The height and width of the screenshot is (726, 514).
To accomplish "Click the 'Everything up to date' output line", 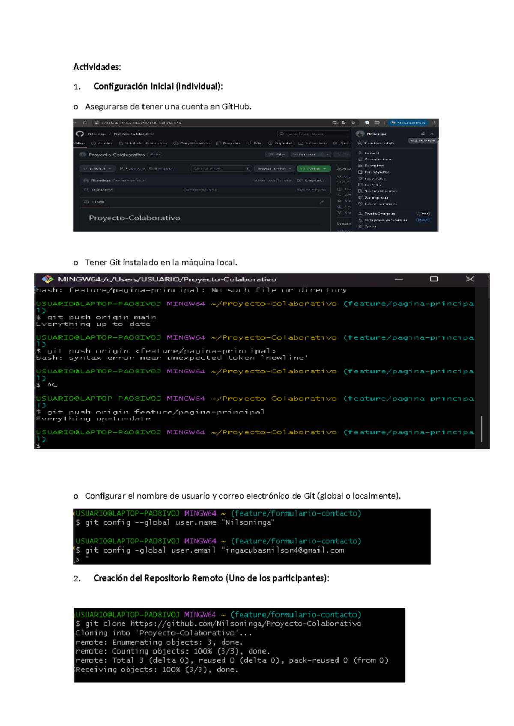I will pyautogui.click(x=93, y=324).
